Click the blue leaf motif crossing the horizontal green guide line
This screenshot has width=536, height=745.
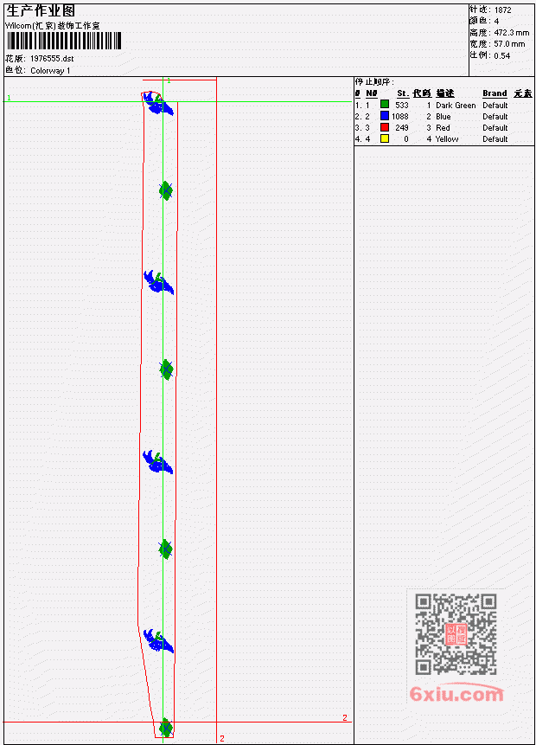[x=158, y=103]
